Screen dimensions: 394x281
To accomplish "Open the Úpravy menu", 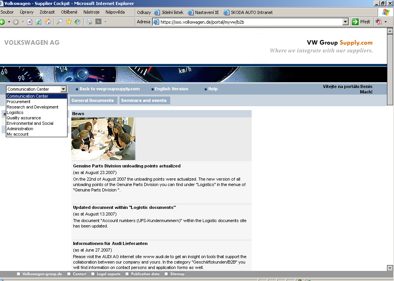I will (x=27, y=12).
